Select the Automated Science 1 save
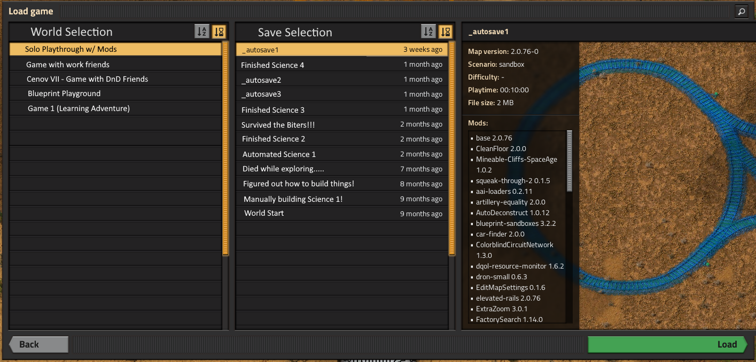Screen dimensions: 756x362 (x=342, y=154)
